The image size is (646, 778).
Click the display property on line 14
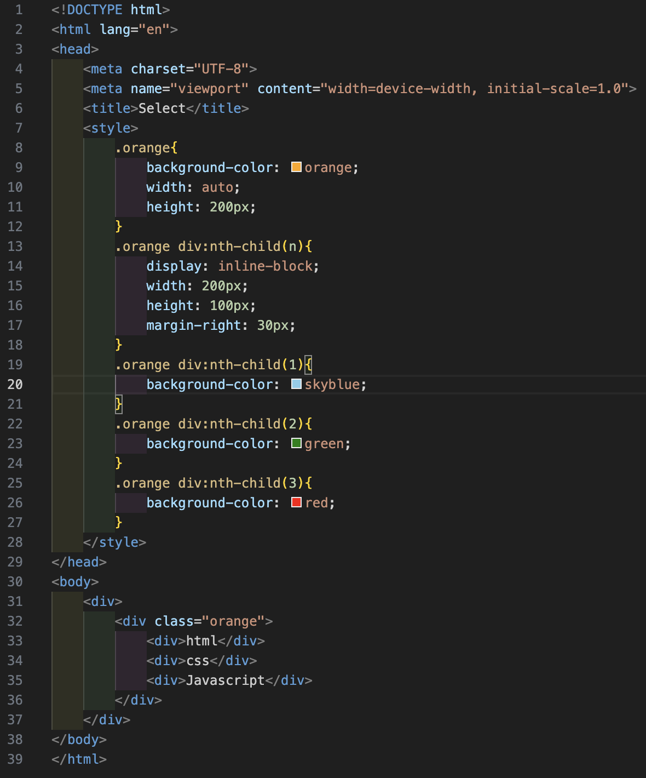pyautogui.click(x=174, y=266)
